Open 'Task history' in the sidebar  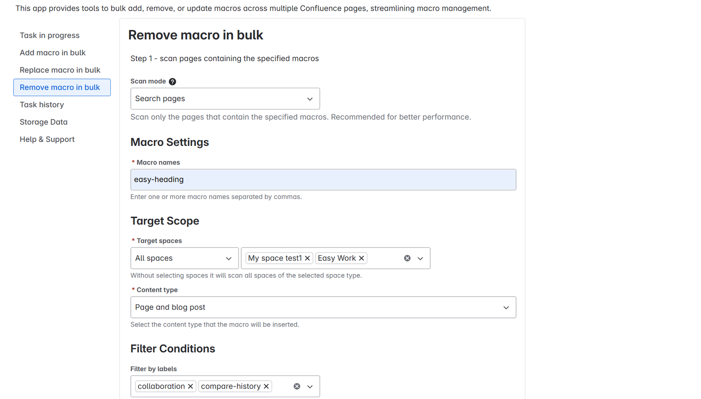(x=42, y=105)
